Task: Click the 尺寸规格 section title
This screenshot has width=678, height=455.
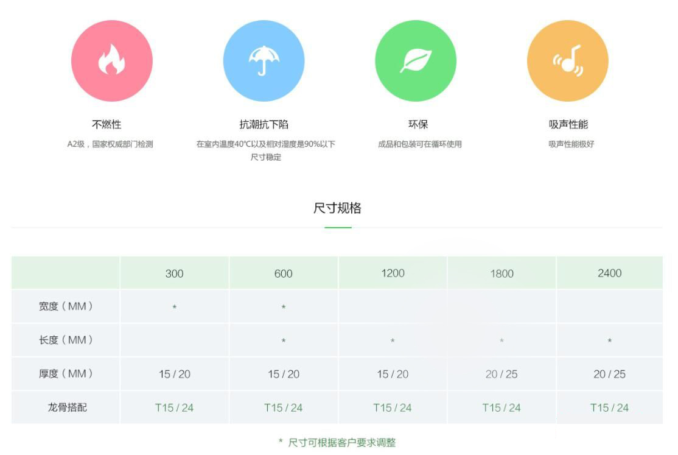Action: tap(337, 208)
